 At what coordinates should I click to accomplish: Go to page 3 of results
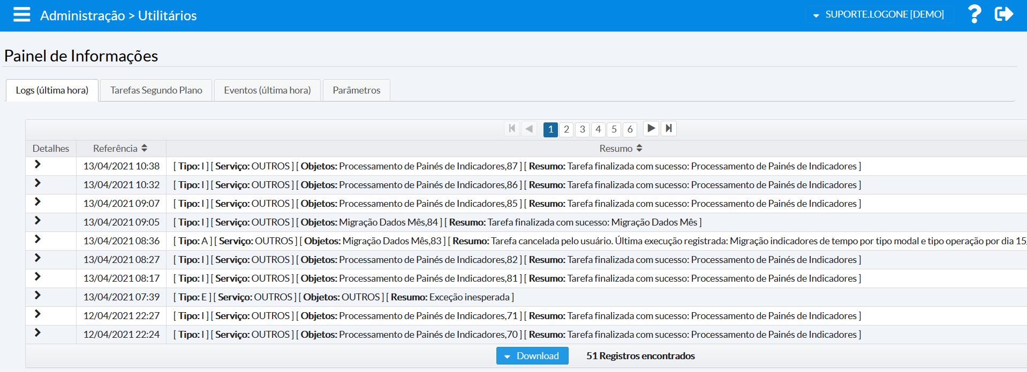tap(582, 129)
